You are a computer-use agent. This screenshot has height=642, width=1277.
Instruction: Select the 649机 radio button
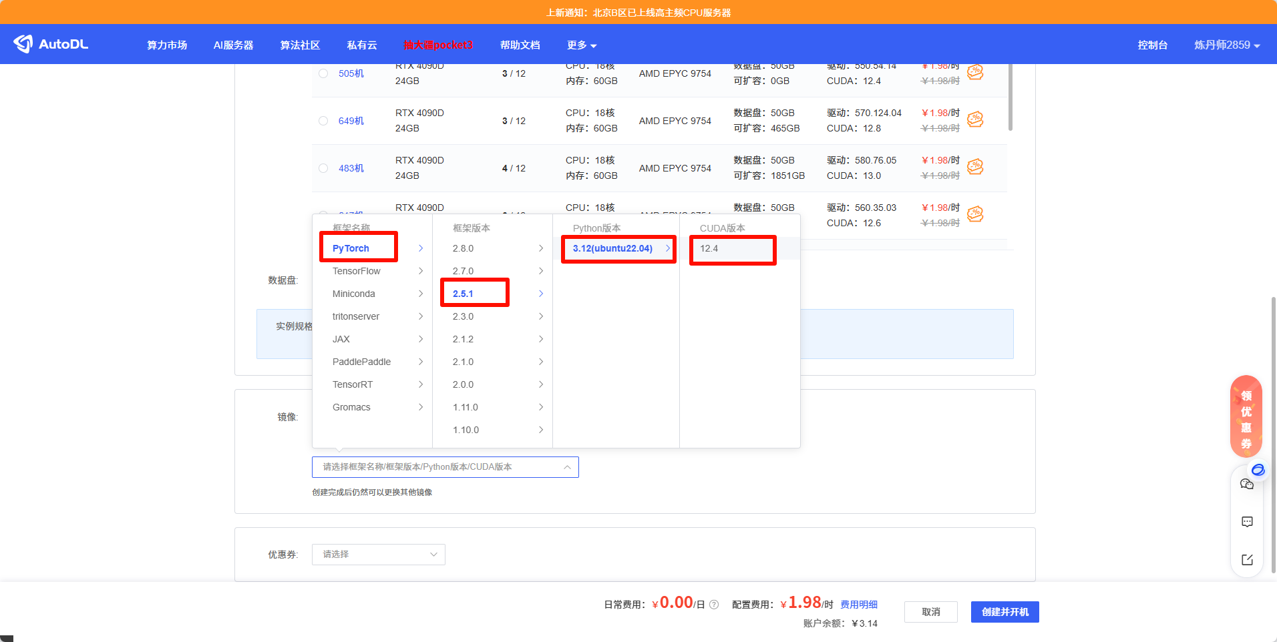(x=323, y=121)
